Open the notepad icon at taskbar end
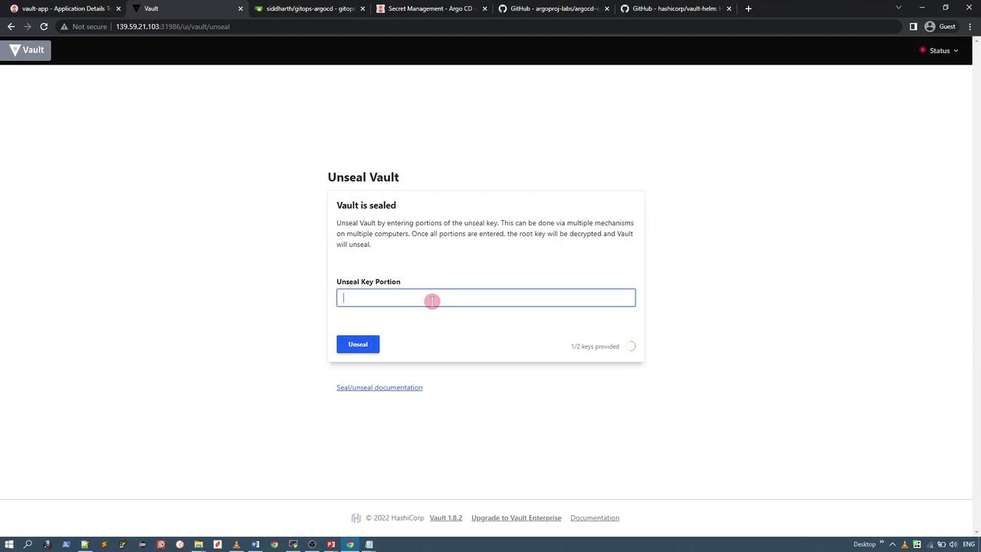 (x=369, y=544)
